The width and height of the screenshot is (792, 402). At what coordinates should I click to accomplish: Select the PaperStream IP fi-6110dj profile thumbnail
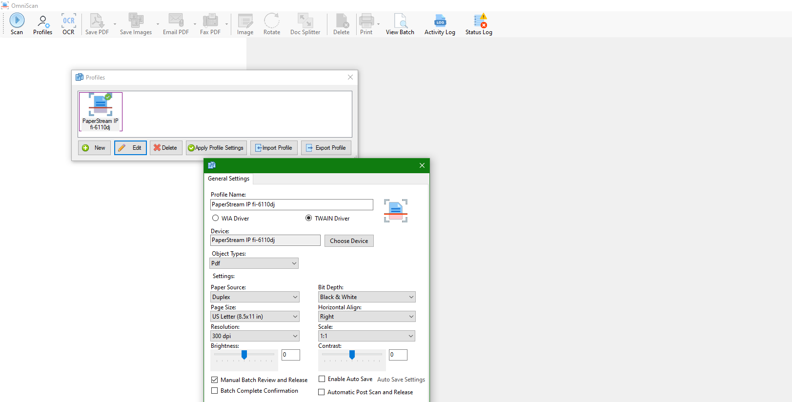pyautogui.click(x=101, y=112)
